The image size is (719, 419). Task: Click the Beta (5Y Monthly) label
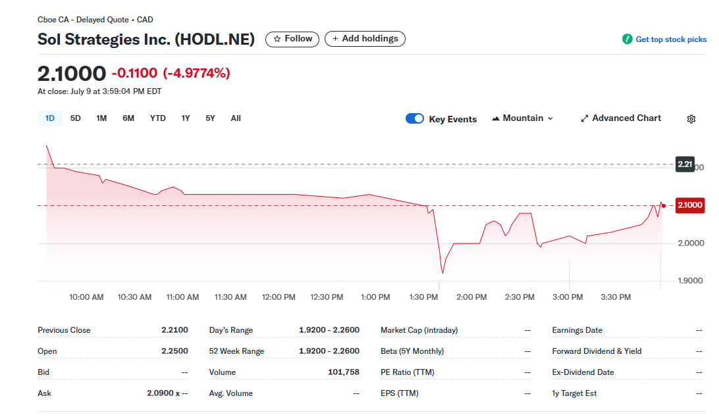tap(412, 351)
